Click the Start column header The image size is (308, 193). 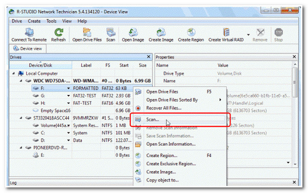point(124,65)
